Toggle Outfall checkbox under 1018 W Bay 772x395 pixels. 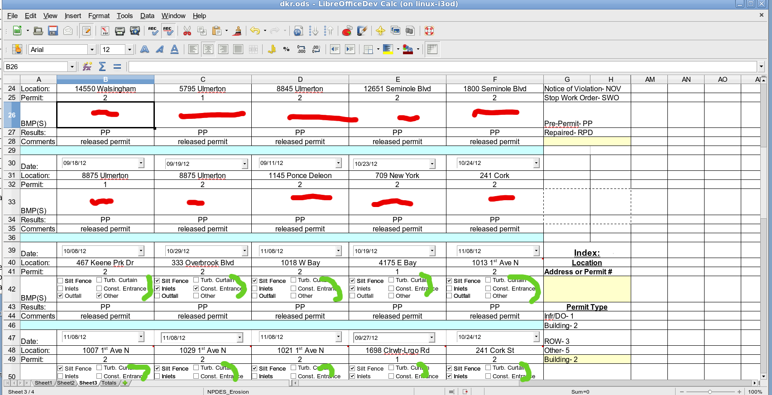pyautogui.click(x=255, y=296)
